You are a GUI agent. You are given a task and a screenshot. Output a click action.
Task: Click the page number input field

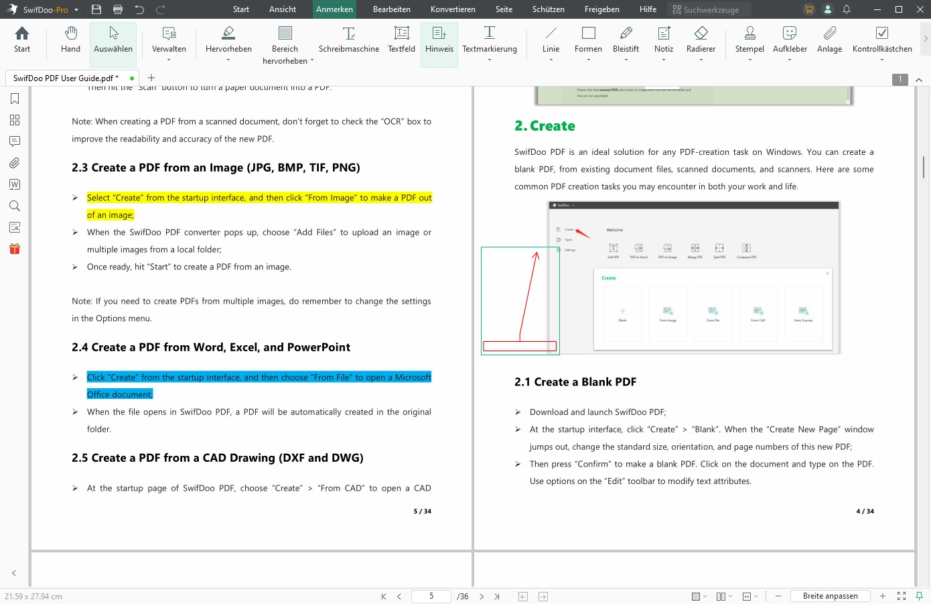point(431,596)
